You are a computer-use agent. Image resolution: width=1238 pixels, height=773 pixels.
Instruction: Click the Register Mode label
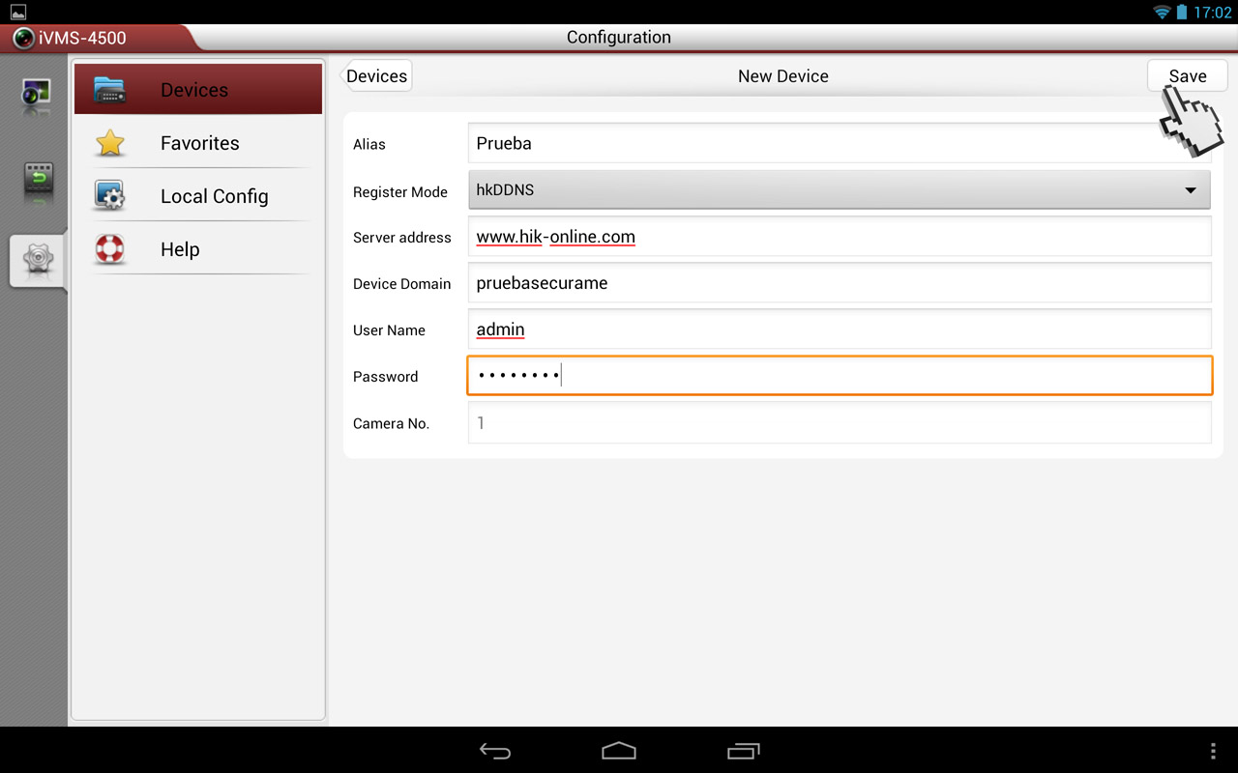click(x=400, y=192)
